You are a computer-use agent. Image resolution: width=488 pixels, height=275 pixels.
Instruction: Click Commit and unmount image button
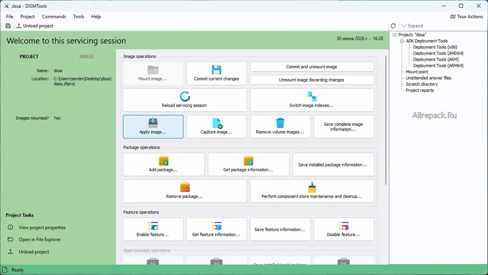coord(312,67)
